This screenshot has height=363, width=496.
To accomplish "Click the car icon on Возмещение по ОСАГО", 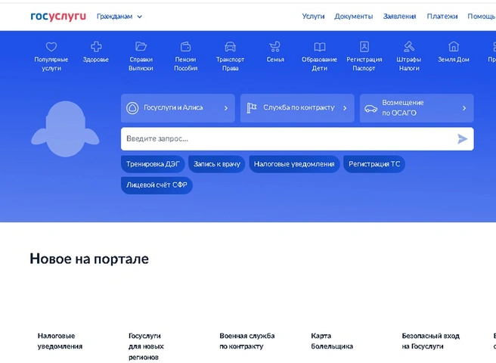I will (370, 109).
